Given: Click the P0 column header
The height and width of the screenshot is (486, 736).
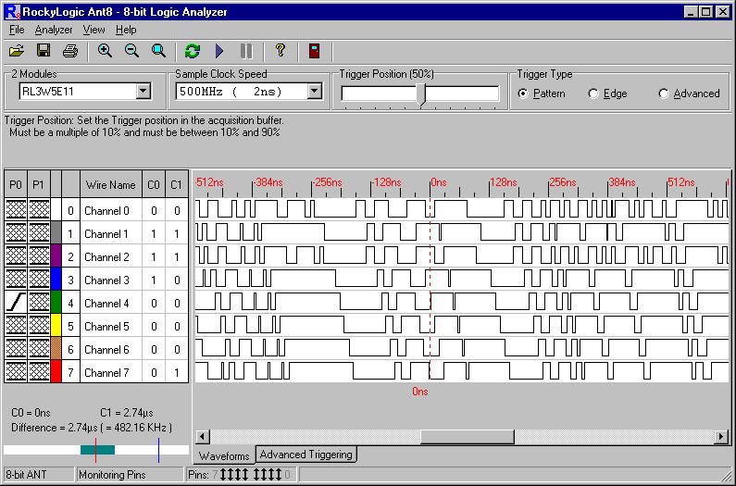Looking at the screenshot, I should (16, 184).
